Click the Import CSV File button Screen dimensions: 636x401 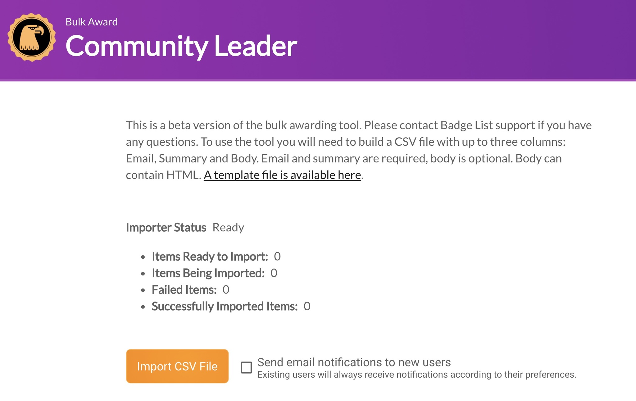(x=177, y=366)
